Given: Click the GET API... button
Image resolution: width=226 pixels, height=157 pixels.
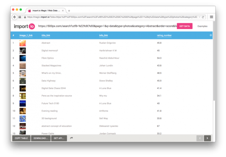Looking at the screenshot, I should click(x=59, y=138).
